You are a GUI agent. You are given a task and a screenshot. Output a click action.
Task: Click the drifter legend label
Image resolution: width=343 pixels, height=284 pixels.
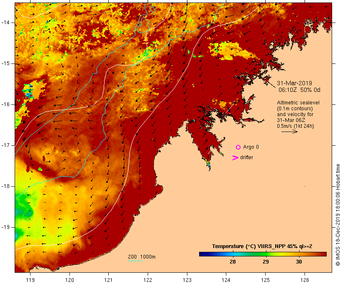pos(246,157)
